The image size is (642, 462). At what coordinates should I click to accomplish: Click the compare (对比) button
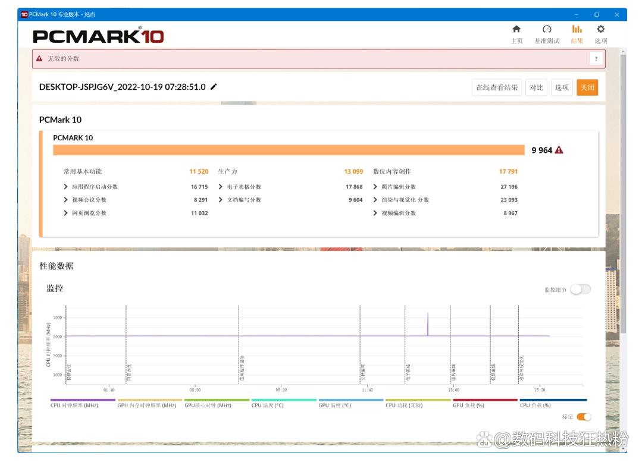pos(536,87)
